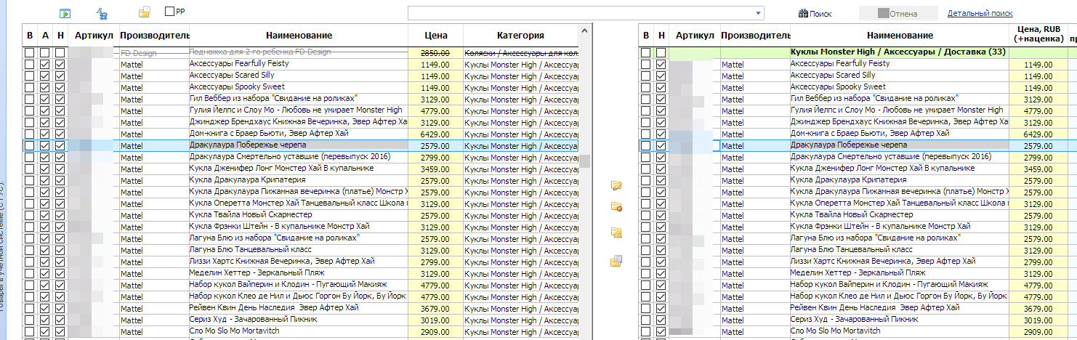Select Рейвен Квин День Наследия in right table

pos(875,308)
